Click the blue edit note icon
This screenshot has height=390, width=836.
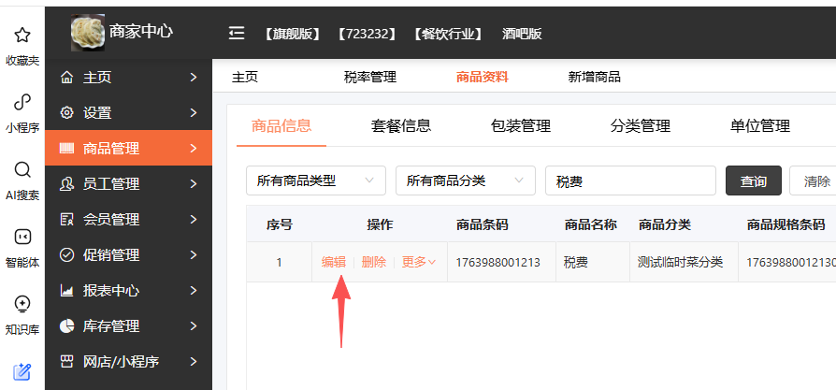click(x=22, y=371)
